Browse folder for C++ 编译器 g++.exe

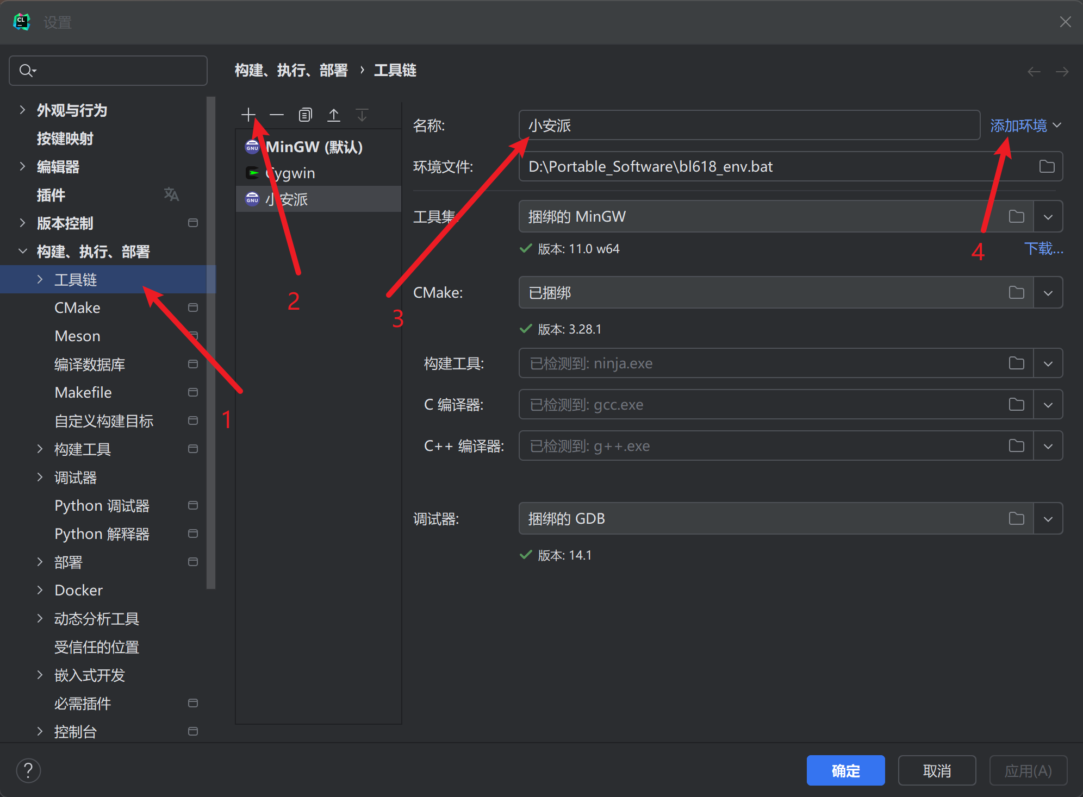(x=1016, y=445)
